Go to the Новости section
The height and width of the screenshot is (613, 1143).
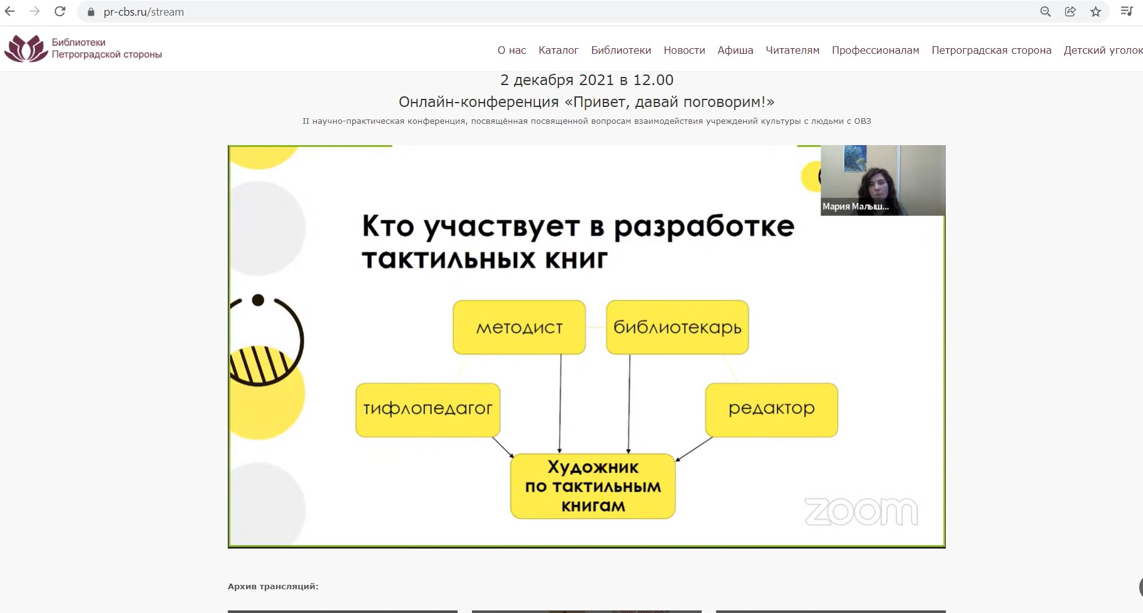click(684, 51)
